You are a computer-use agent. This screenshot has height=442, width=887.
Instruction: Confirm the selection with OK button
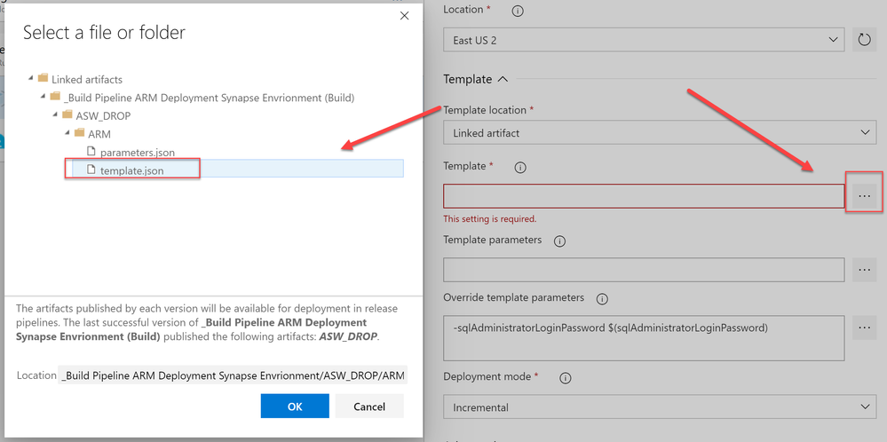pyautogui.click(x=295, y=406)
